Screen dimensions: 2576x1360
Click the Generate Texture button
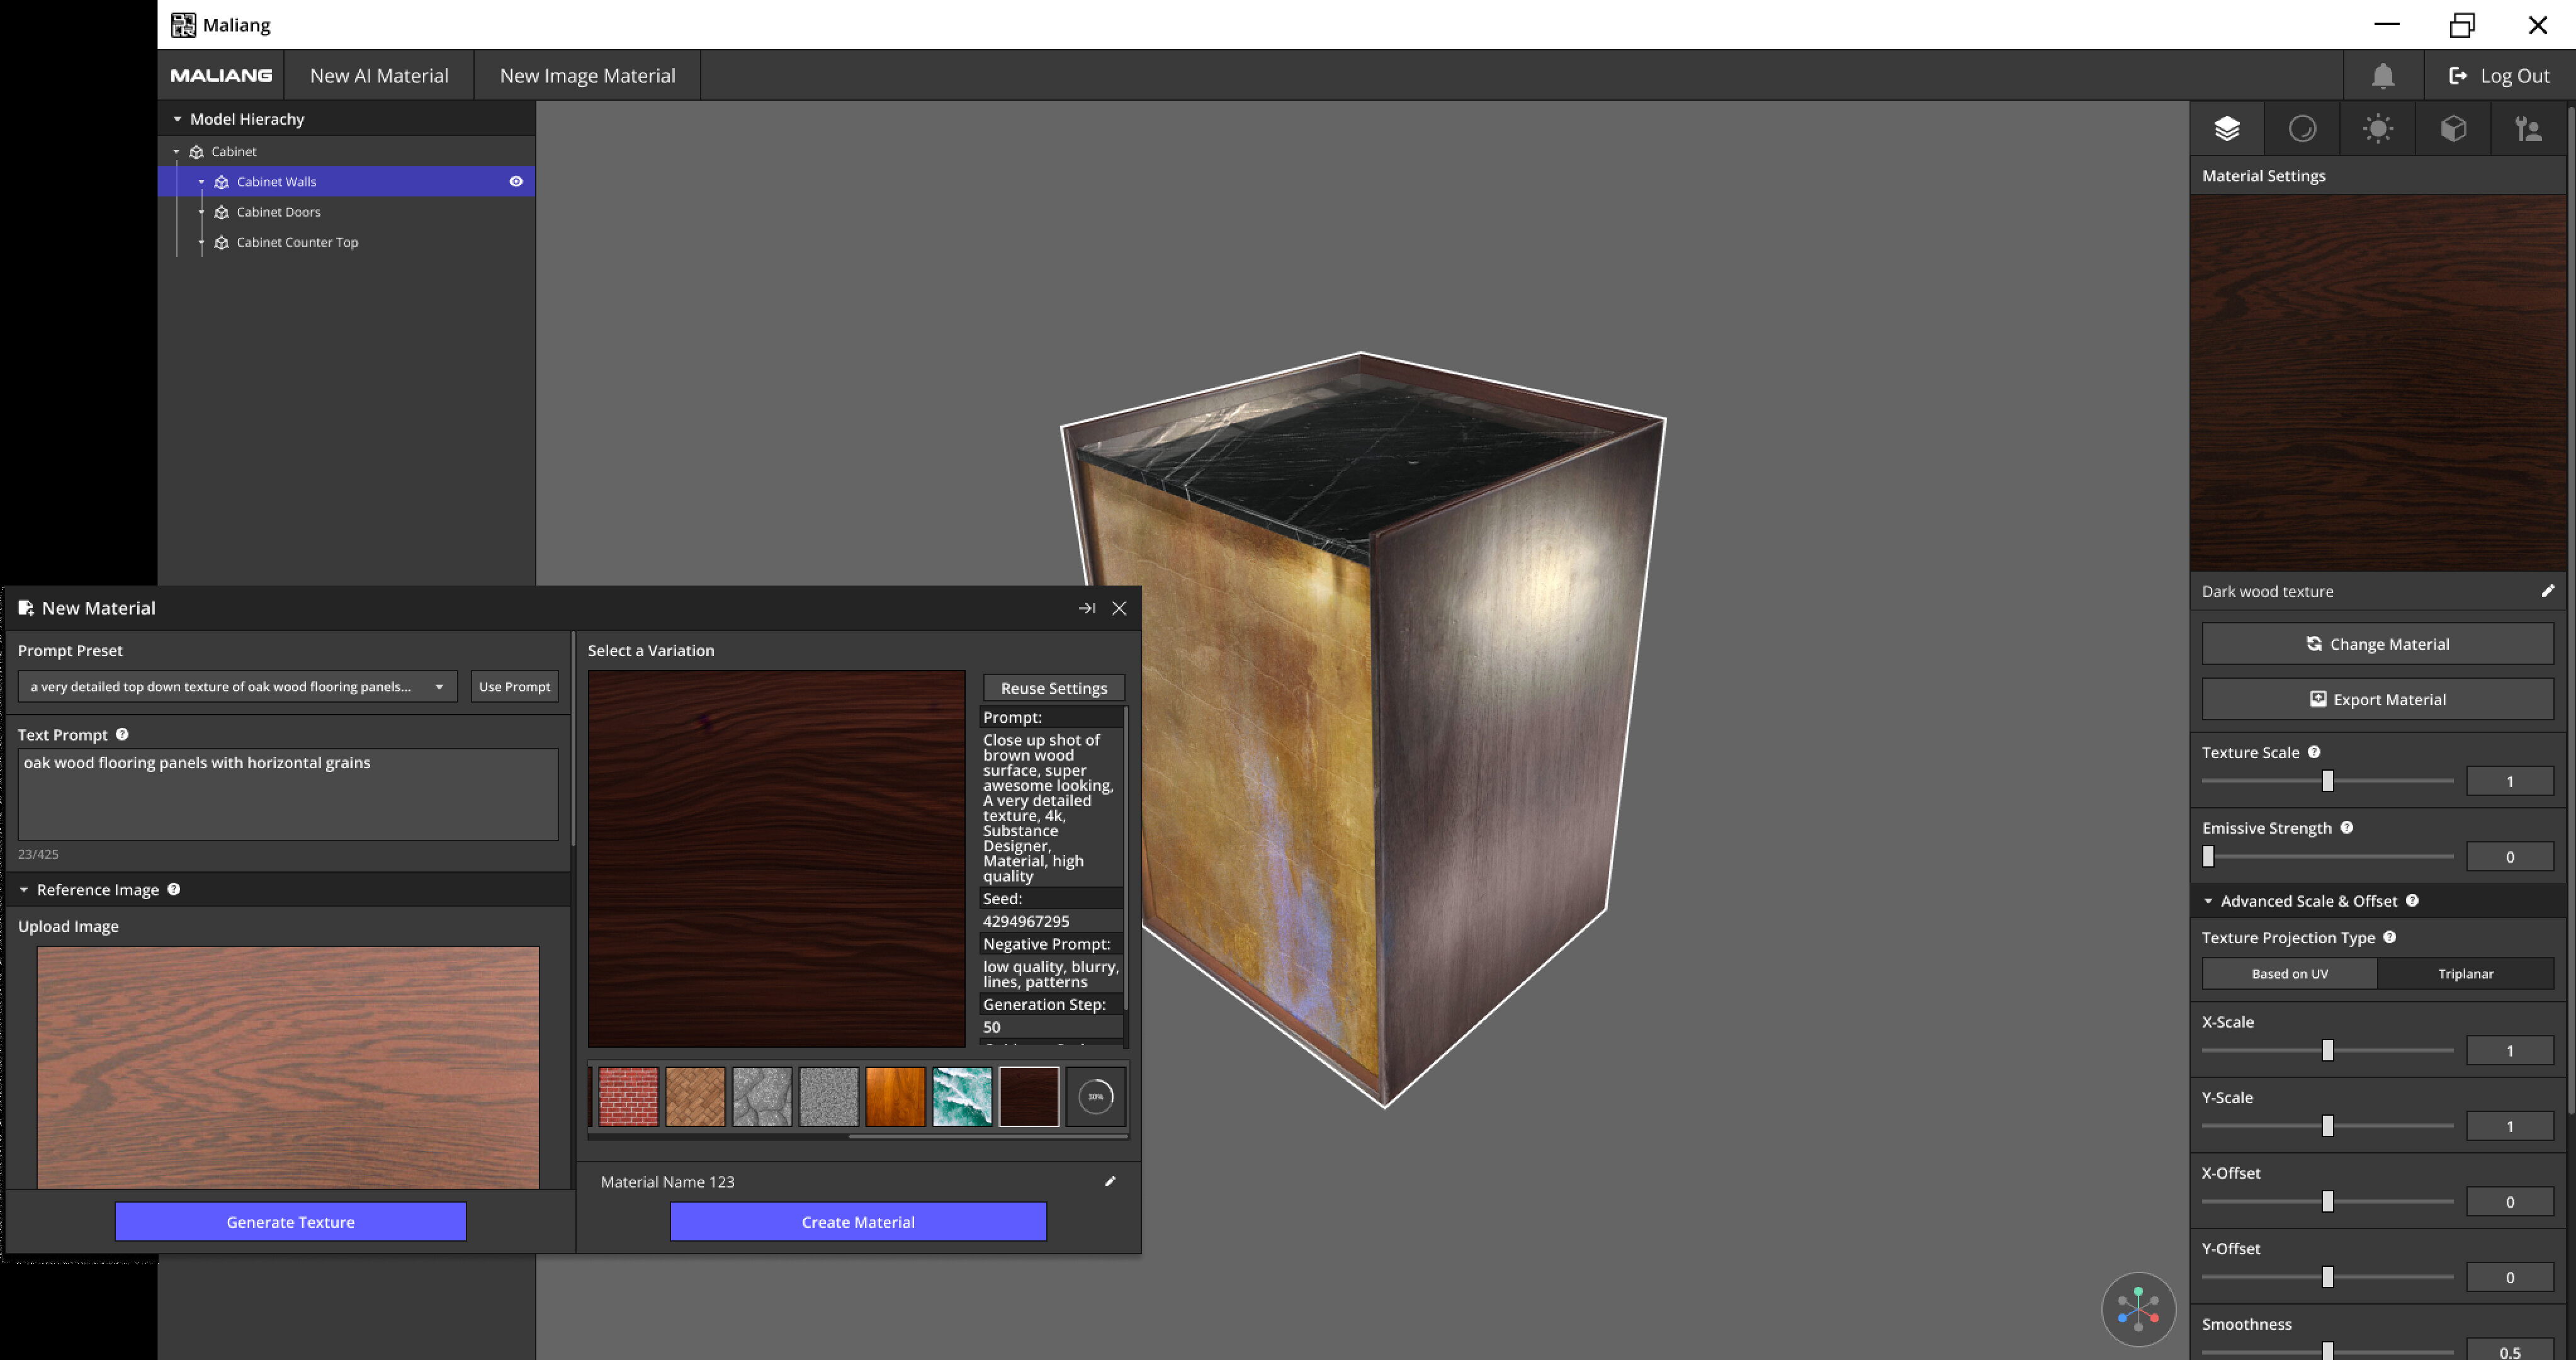[x=290, y=1222]
